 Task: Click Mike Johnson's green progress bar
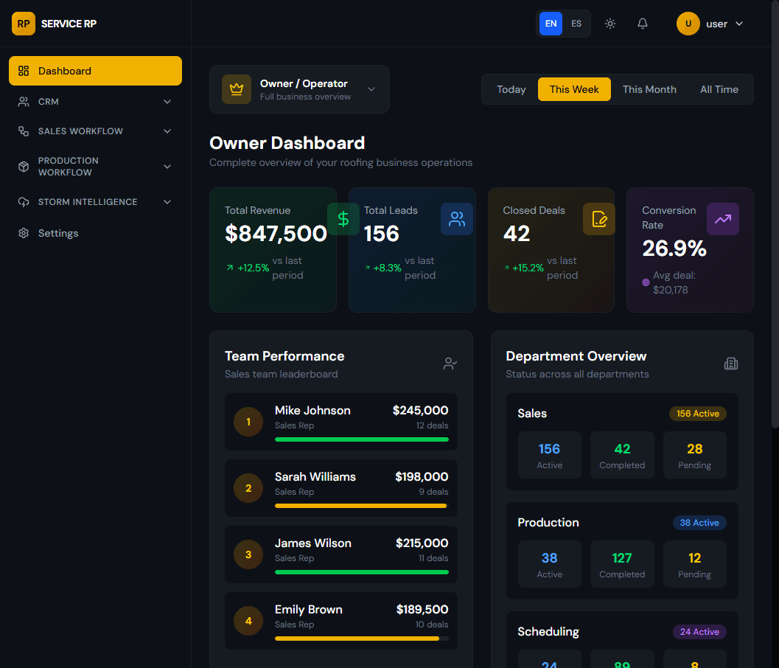pos(361,439)
